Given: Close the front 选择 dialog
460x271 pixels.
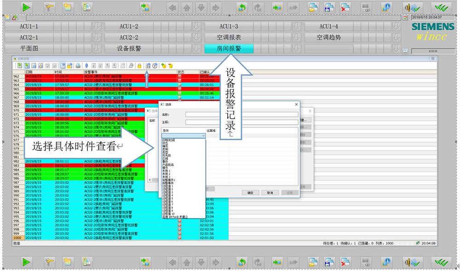Looking at the screenshot, I should tap(296, 105).
